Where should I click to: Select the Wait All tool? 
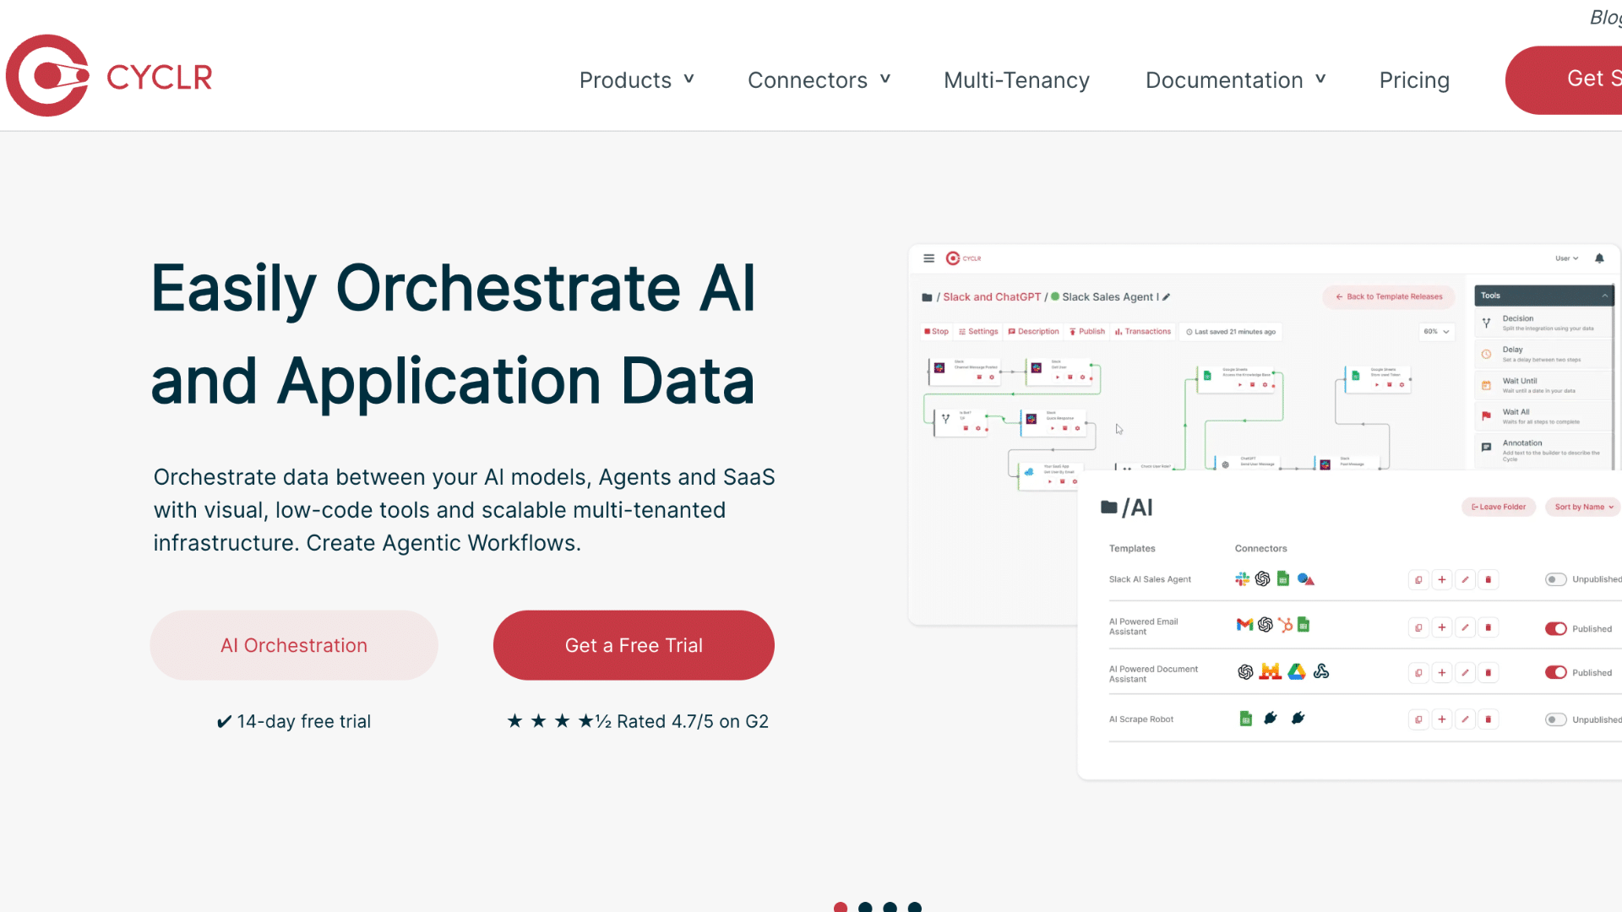coord(1543,415)
